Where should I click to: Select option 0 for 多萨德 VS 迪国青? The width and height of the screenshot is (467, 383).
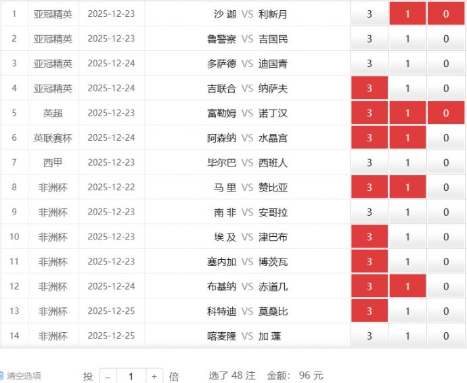pyautogui.click(x=446, y=64)
